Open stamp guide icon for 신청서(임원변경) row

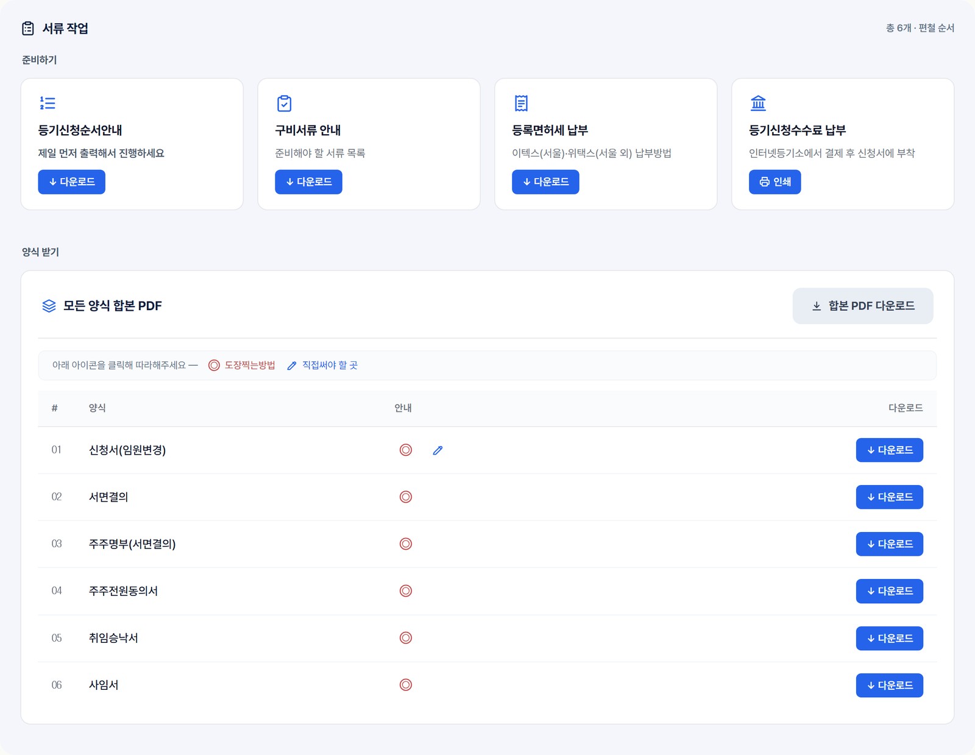[406, 450]
